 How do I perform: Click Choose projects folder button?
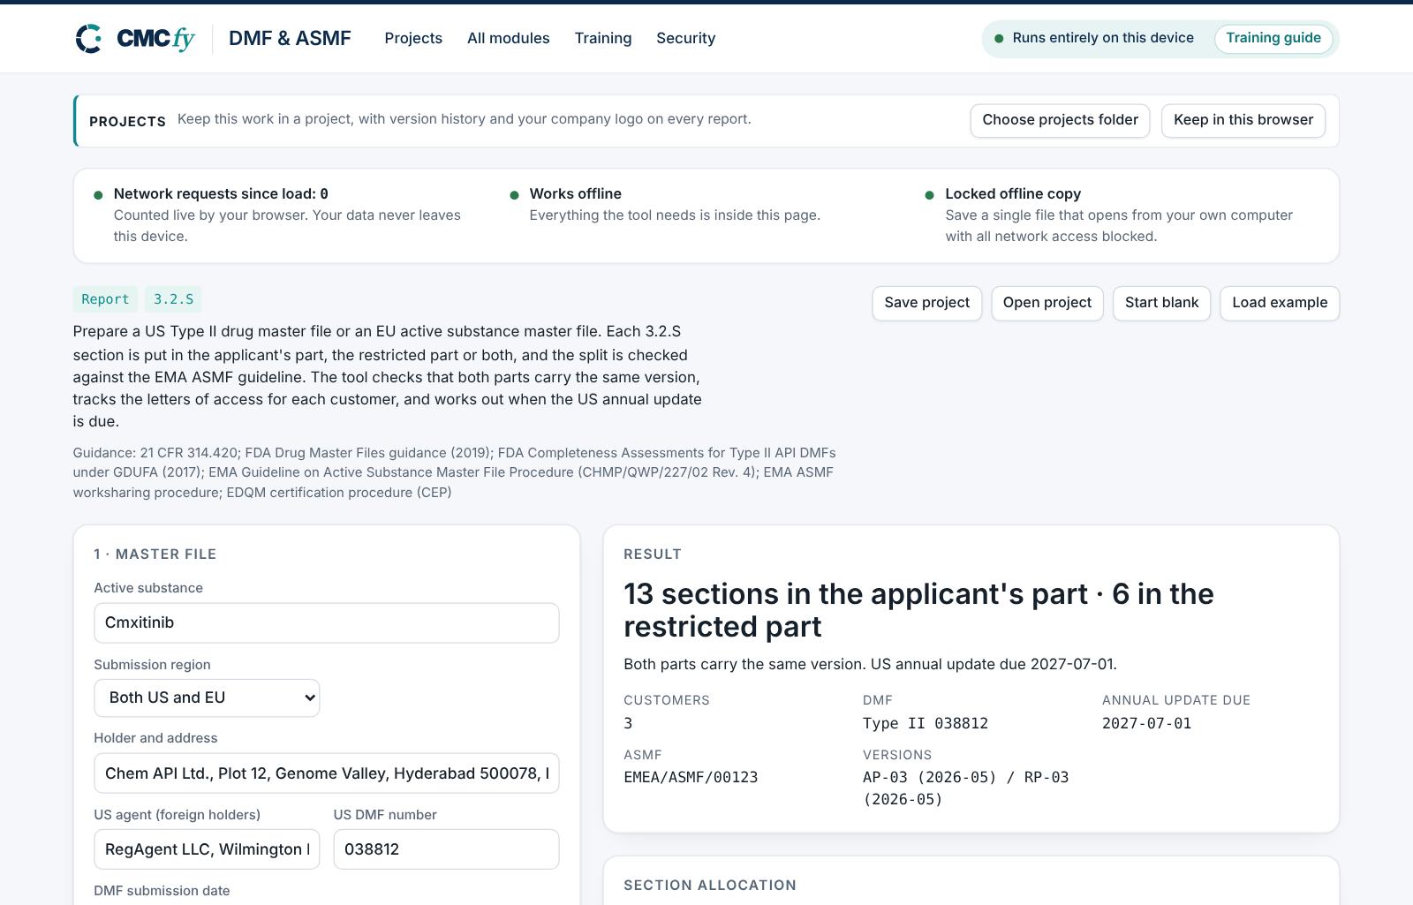(x=1060, y=120)
